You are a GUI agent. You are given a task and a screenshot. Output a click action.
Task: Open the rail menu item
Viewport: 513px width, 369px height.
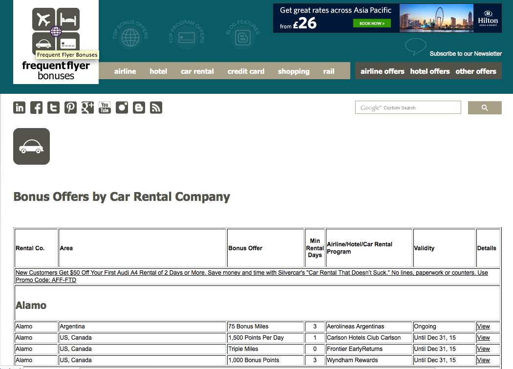(329, 71)
